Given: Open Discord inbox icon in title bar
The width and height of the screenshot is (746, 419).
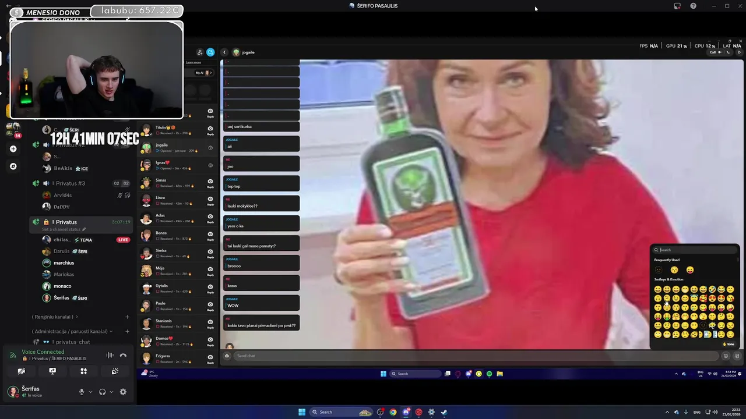Looking at the screenshot, I should 677,6.
